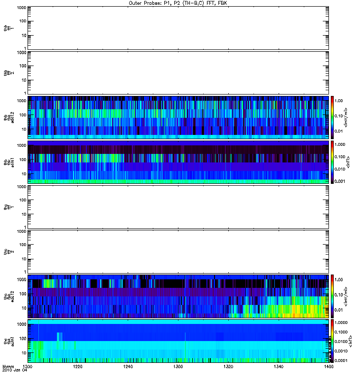Click the '1000' y-tick of thb fff 1 panel
Image resolution: width=356 pixels, height=380 pixels.
(x=21, y=8)
